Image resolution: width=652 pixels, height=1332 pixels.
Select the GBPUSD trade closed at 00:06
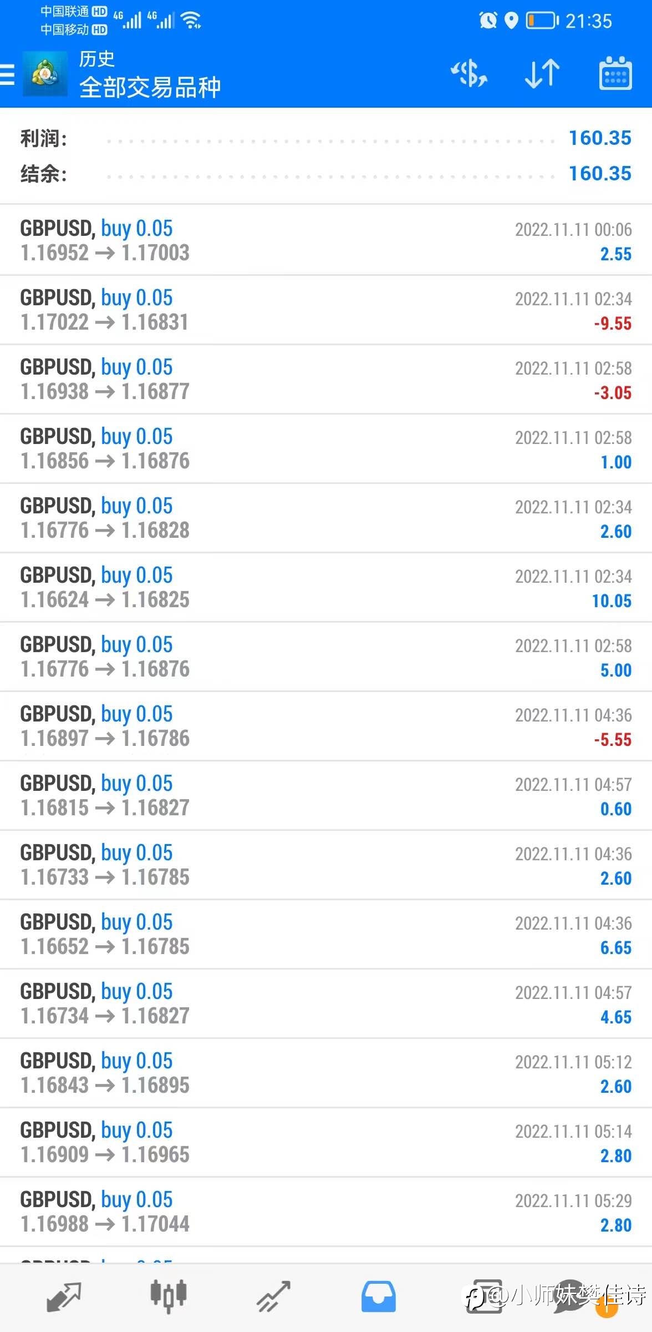(326, 240)
